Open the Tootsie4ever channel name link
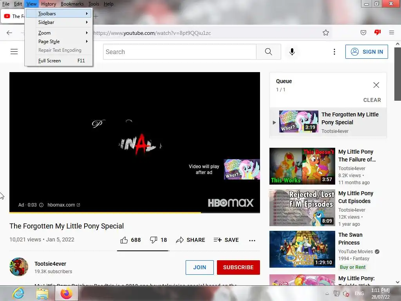 51,264
